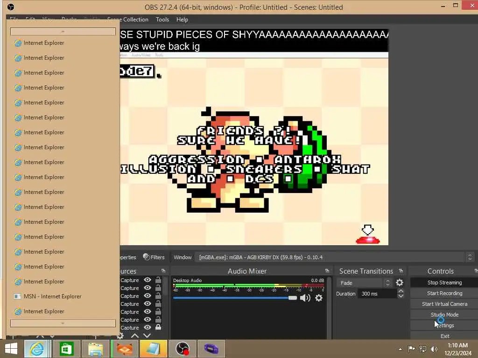Click Start Recording

444,293
